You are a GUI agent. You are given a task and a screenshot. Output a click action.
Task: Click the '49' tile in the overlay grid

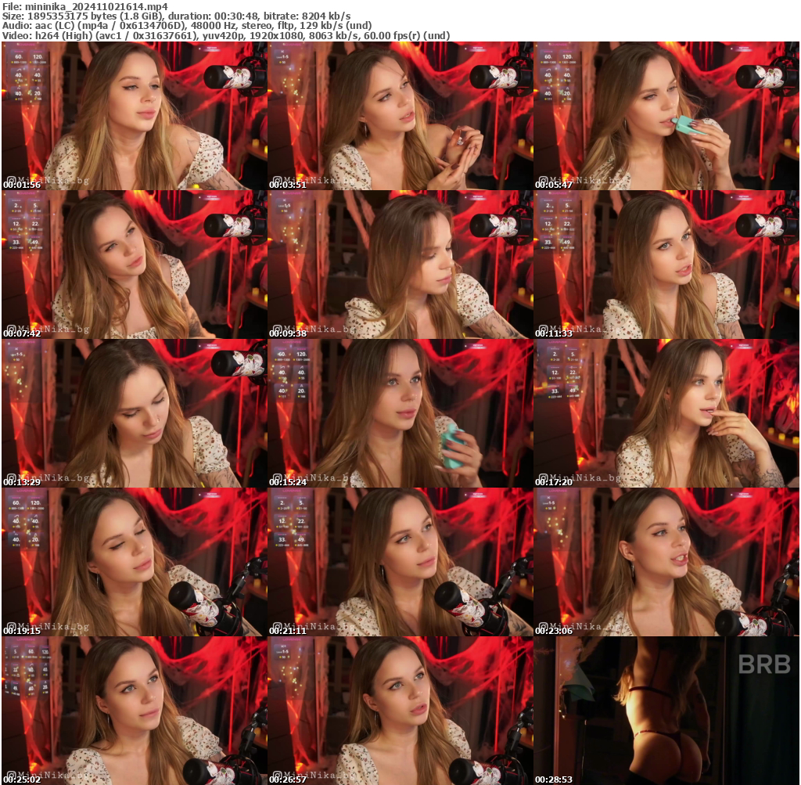click(36, 243)
